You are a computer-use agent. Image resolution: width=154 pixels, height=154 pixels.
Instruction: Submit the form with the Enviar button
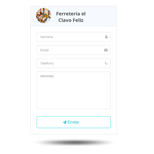coord(74,122)
